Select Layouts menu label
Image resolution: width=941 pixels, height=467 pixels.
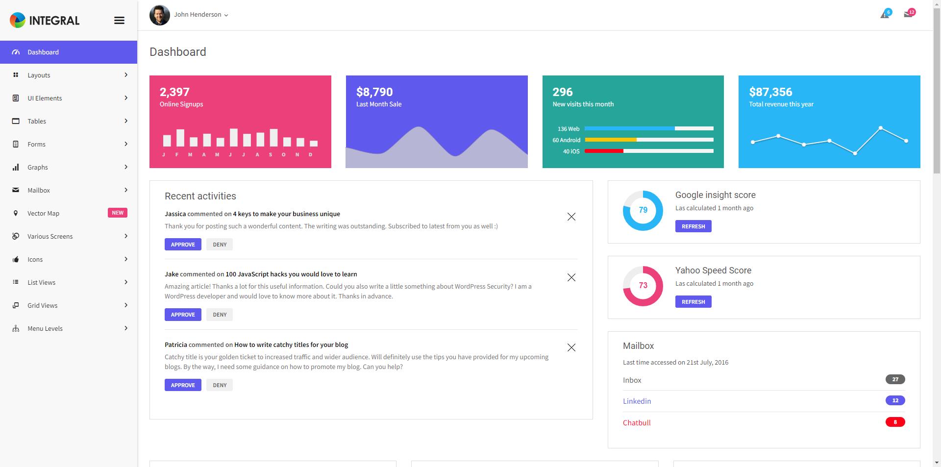(39, 75)
